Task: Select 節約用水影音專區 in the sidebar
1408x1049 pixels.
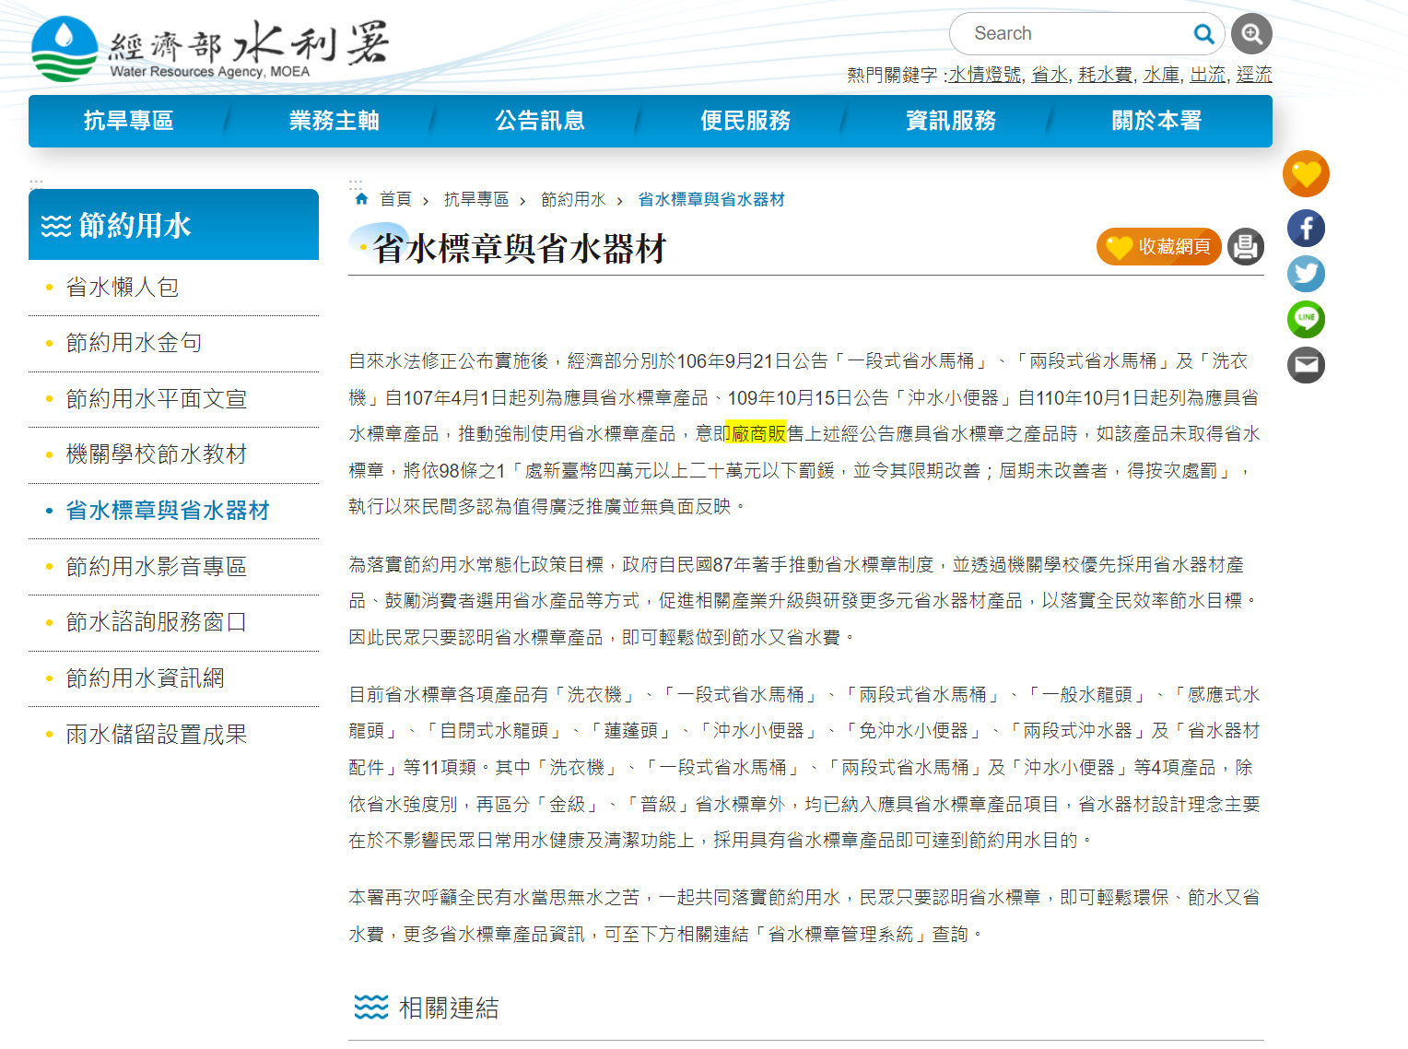Action: (157, 567)
